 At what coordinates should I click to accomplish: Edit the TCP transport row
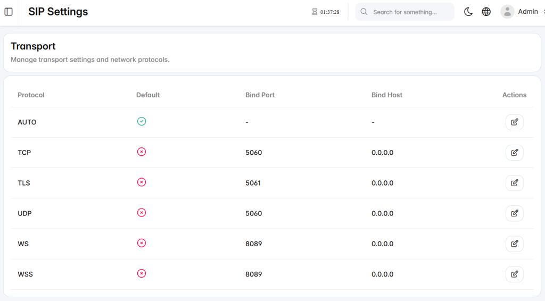[515, 153]
